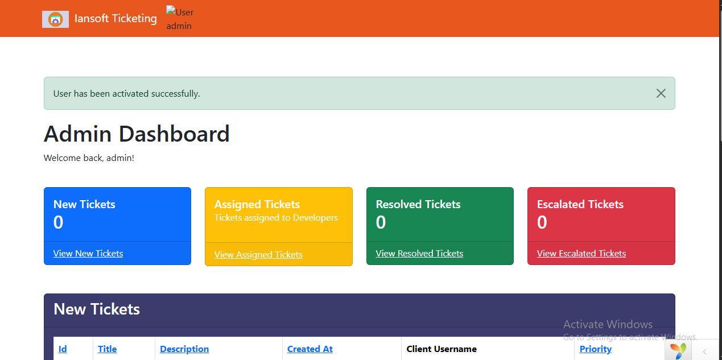This screenshot has width=722, height=360.
Task: Dismiss the user activated success alert
Action: [661, 93]
